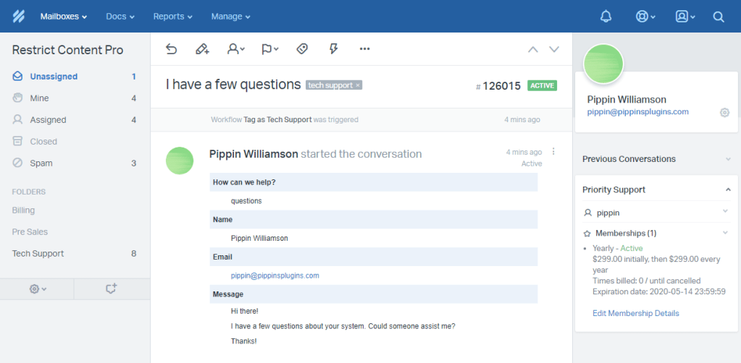Click the conversation title I have a few questions

(x=233, y=85)
